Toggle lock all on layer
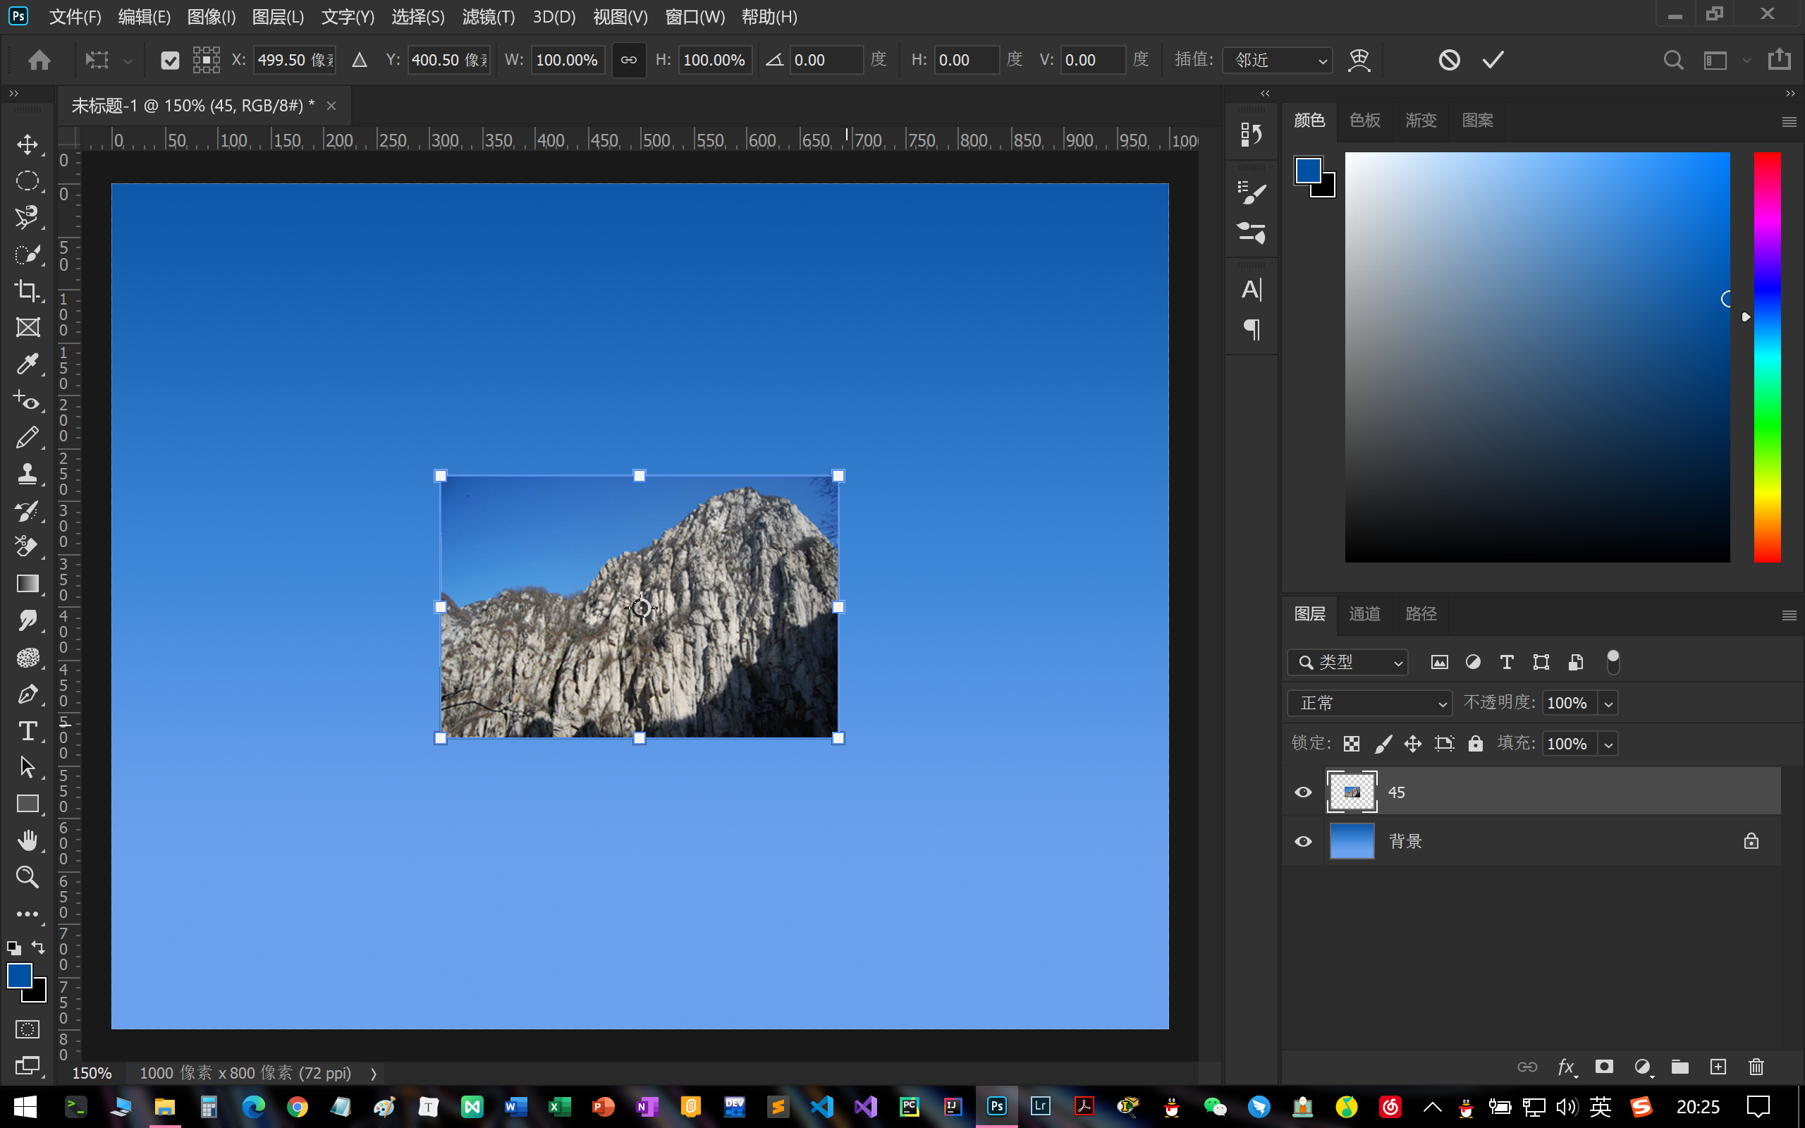1805x1128 pixels. pyautogui.click(x=1475, y=744)
